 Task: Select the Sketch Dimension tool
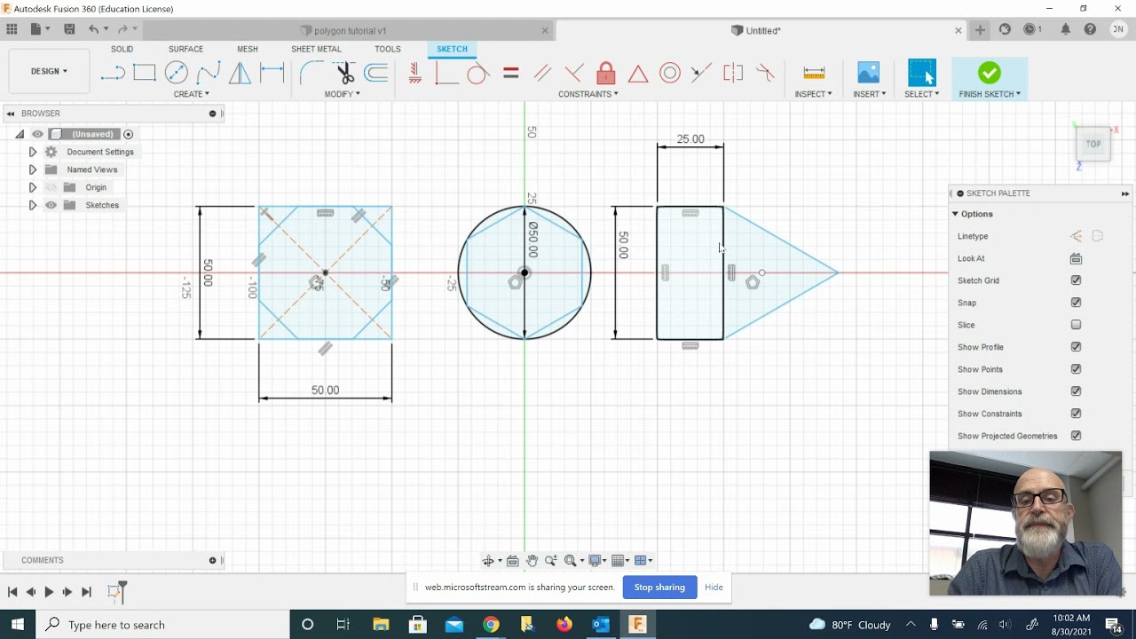click(272, 73)
